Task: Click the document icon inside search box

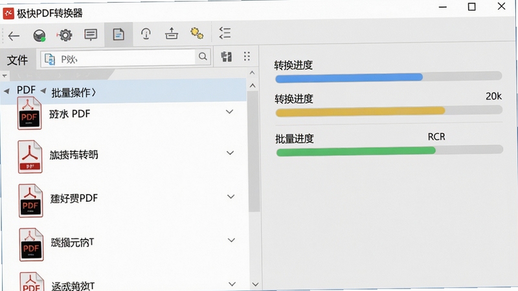Action: pos(50,59)
